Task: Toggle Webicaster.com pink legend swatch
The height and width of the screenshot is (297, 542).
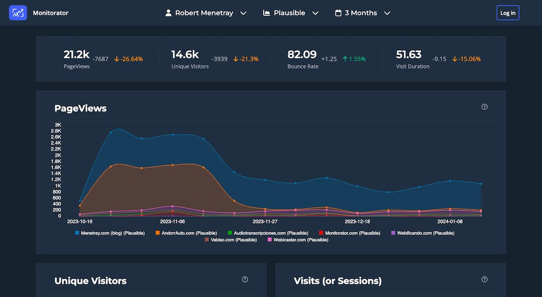Action: (x=269, y=239)
